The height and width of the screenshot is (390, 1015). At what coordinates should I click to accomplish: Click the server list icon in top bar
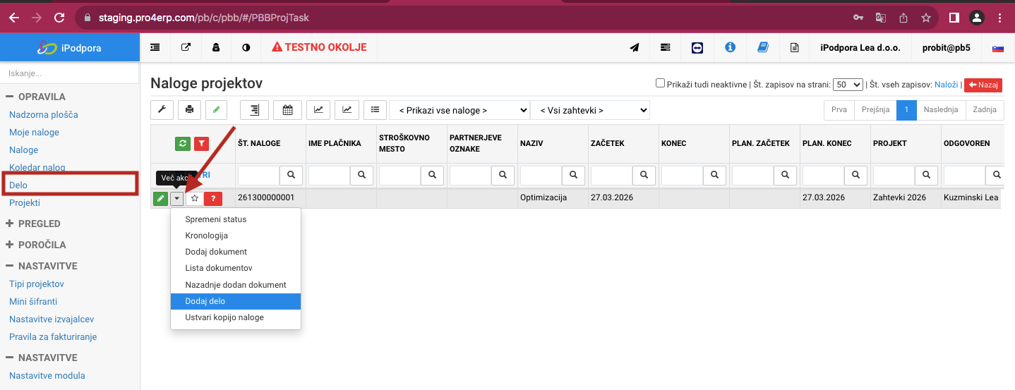(x=666, y=47)
